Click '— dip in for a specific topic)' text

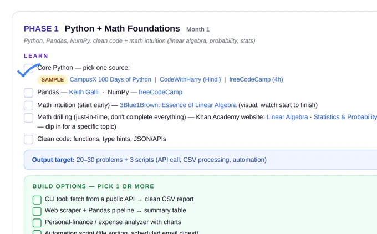(x=77, y=126)
